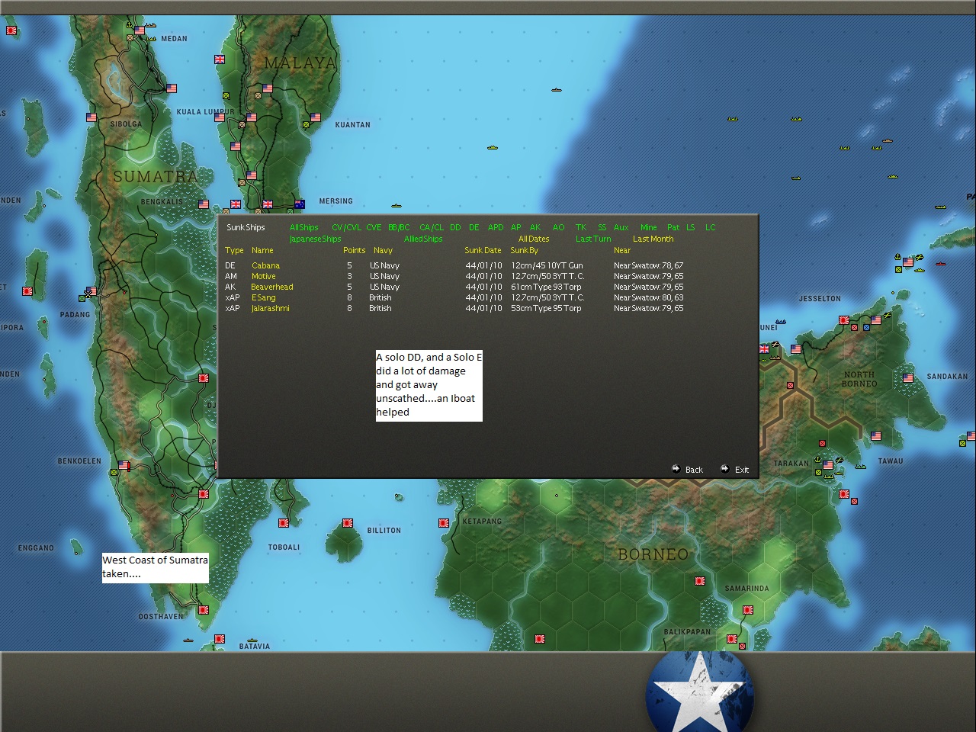Select the Japanese flag base at Balikpapan
The image size is (976, 732).
coord(732,639)
